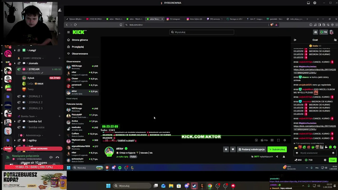
Task: Collapse the Kick chat panel
Action: click(295, 40)
